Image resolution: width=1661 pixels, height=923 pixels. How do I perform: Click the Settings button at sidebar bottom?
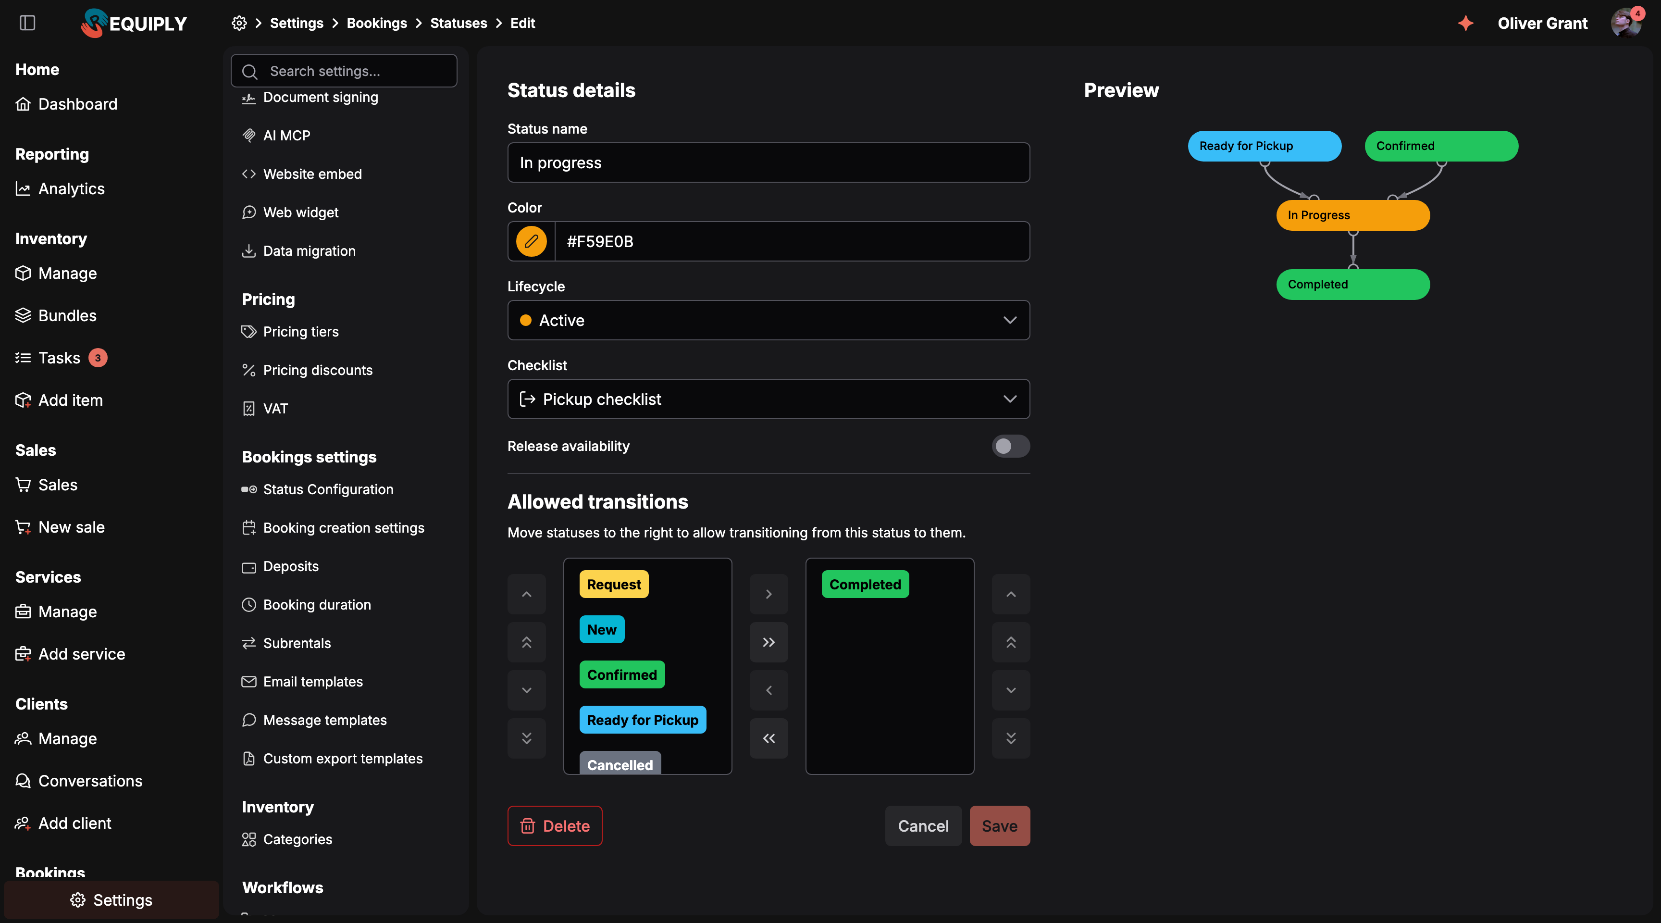click(x=112, y=900)
